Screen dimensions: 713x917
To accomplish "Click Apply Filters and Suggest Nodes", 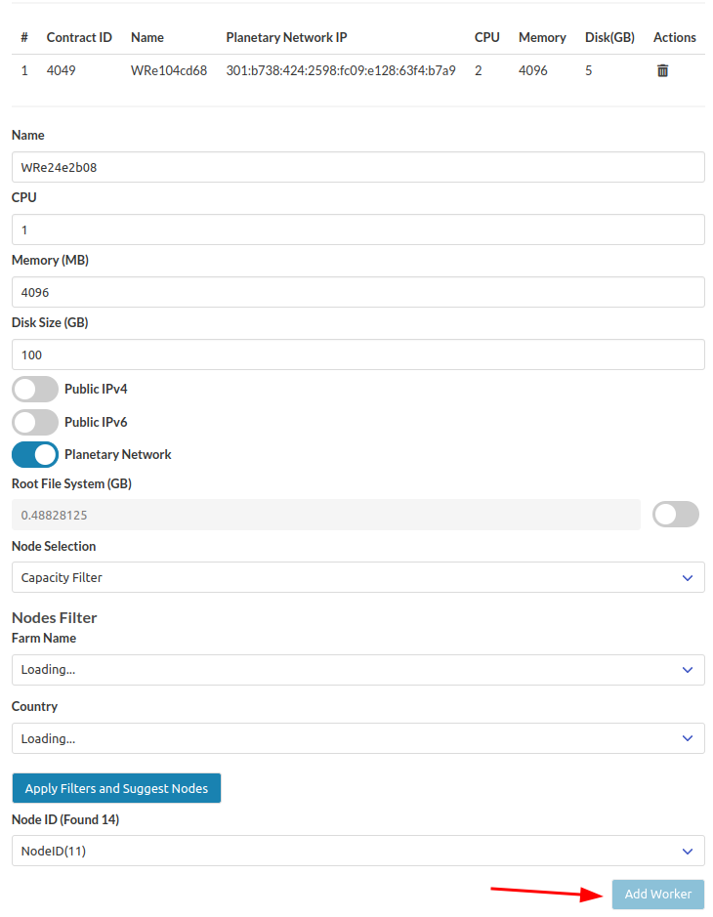I will [x=116, y=788].
